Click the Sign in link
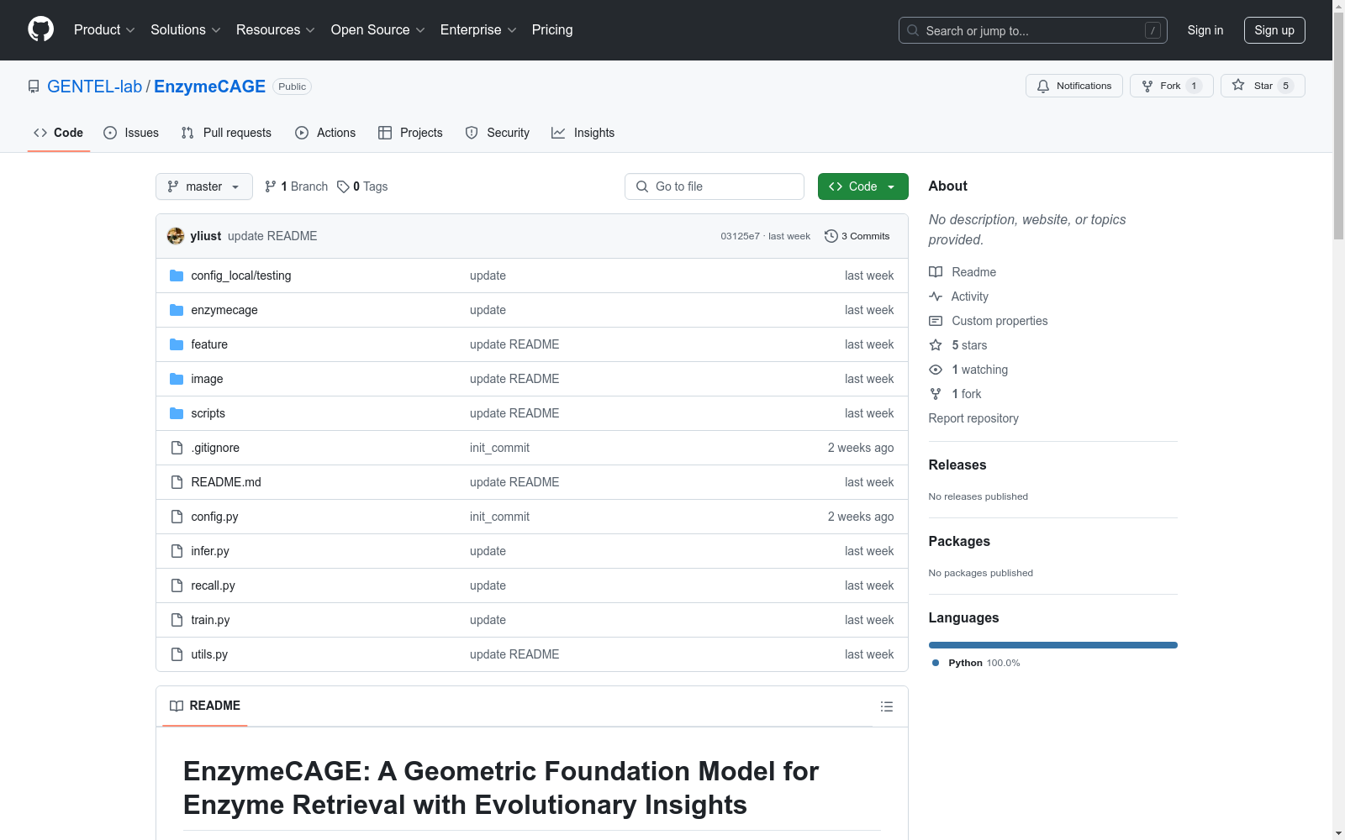This screenshot has width=1345, height=840. (x=1205, y=30)
